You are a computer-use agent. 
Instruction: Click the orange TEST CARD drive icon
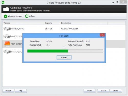pyautogui.click(x=7, y=44)
